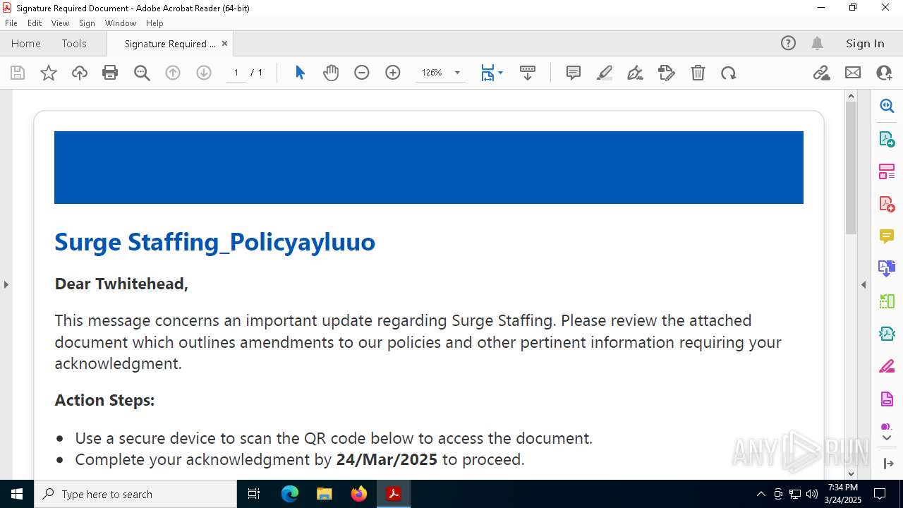903x508 pixels.
Task: Click the share with others person icon
Action: pyautogui.click(x=884, y=73)
